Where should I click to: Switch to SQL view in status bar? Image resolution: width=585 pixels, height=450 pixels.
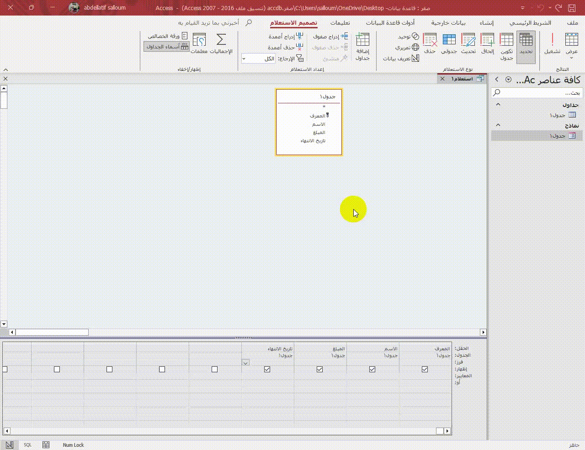click(28, 445)
